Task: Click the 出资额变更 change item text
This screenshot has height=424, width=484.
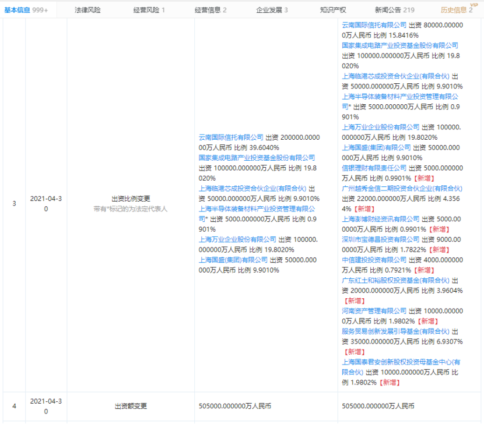Action: 131,406
